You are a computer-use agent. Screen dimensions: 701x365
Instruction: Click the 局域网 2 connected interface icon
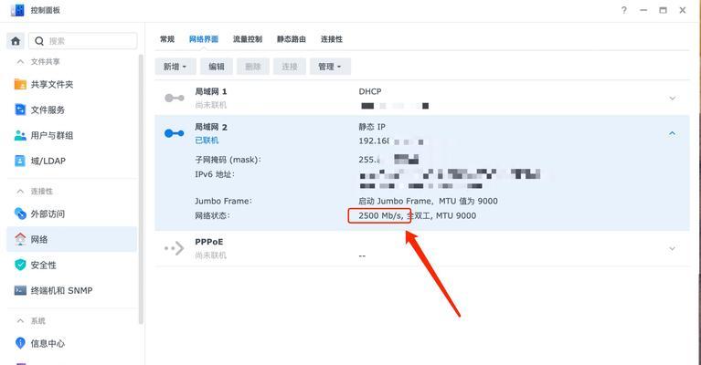(175, 133)
